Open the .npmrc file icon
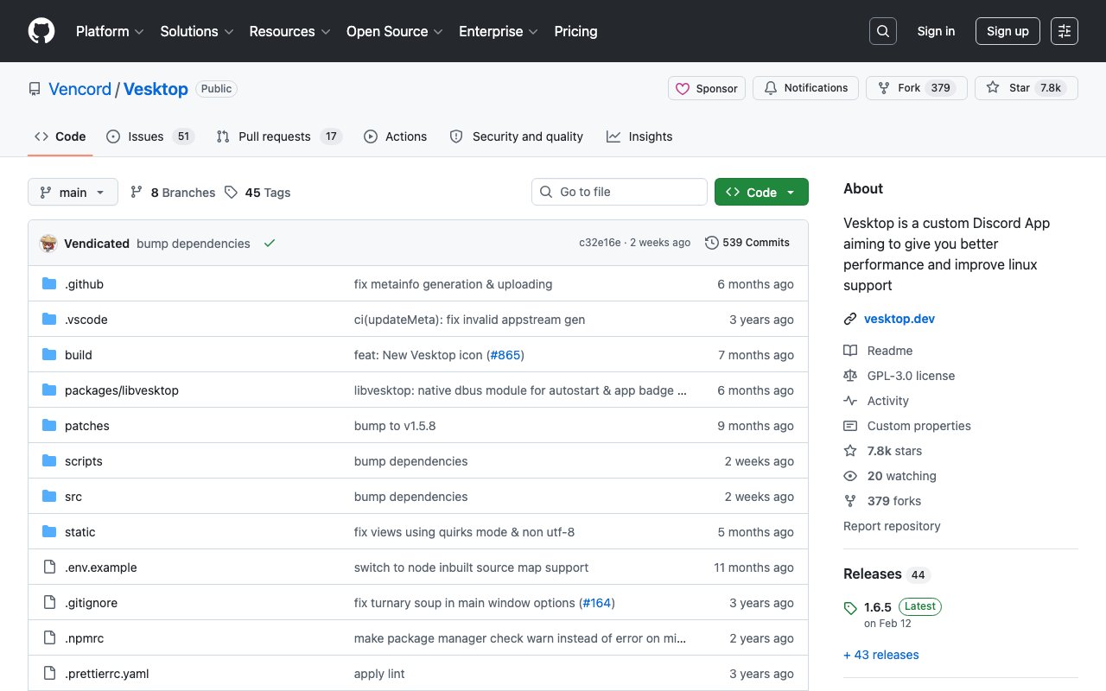Viewport: 1106px width, 691px height. click(49, 638)
